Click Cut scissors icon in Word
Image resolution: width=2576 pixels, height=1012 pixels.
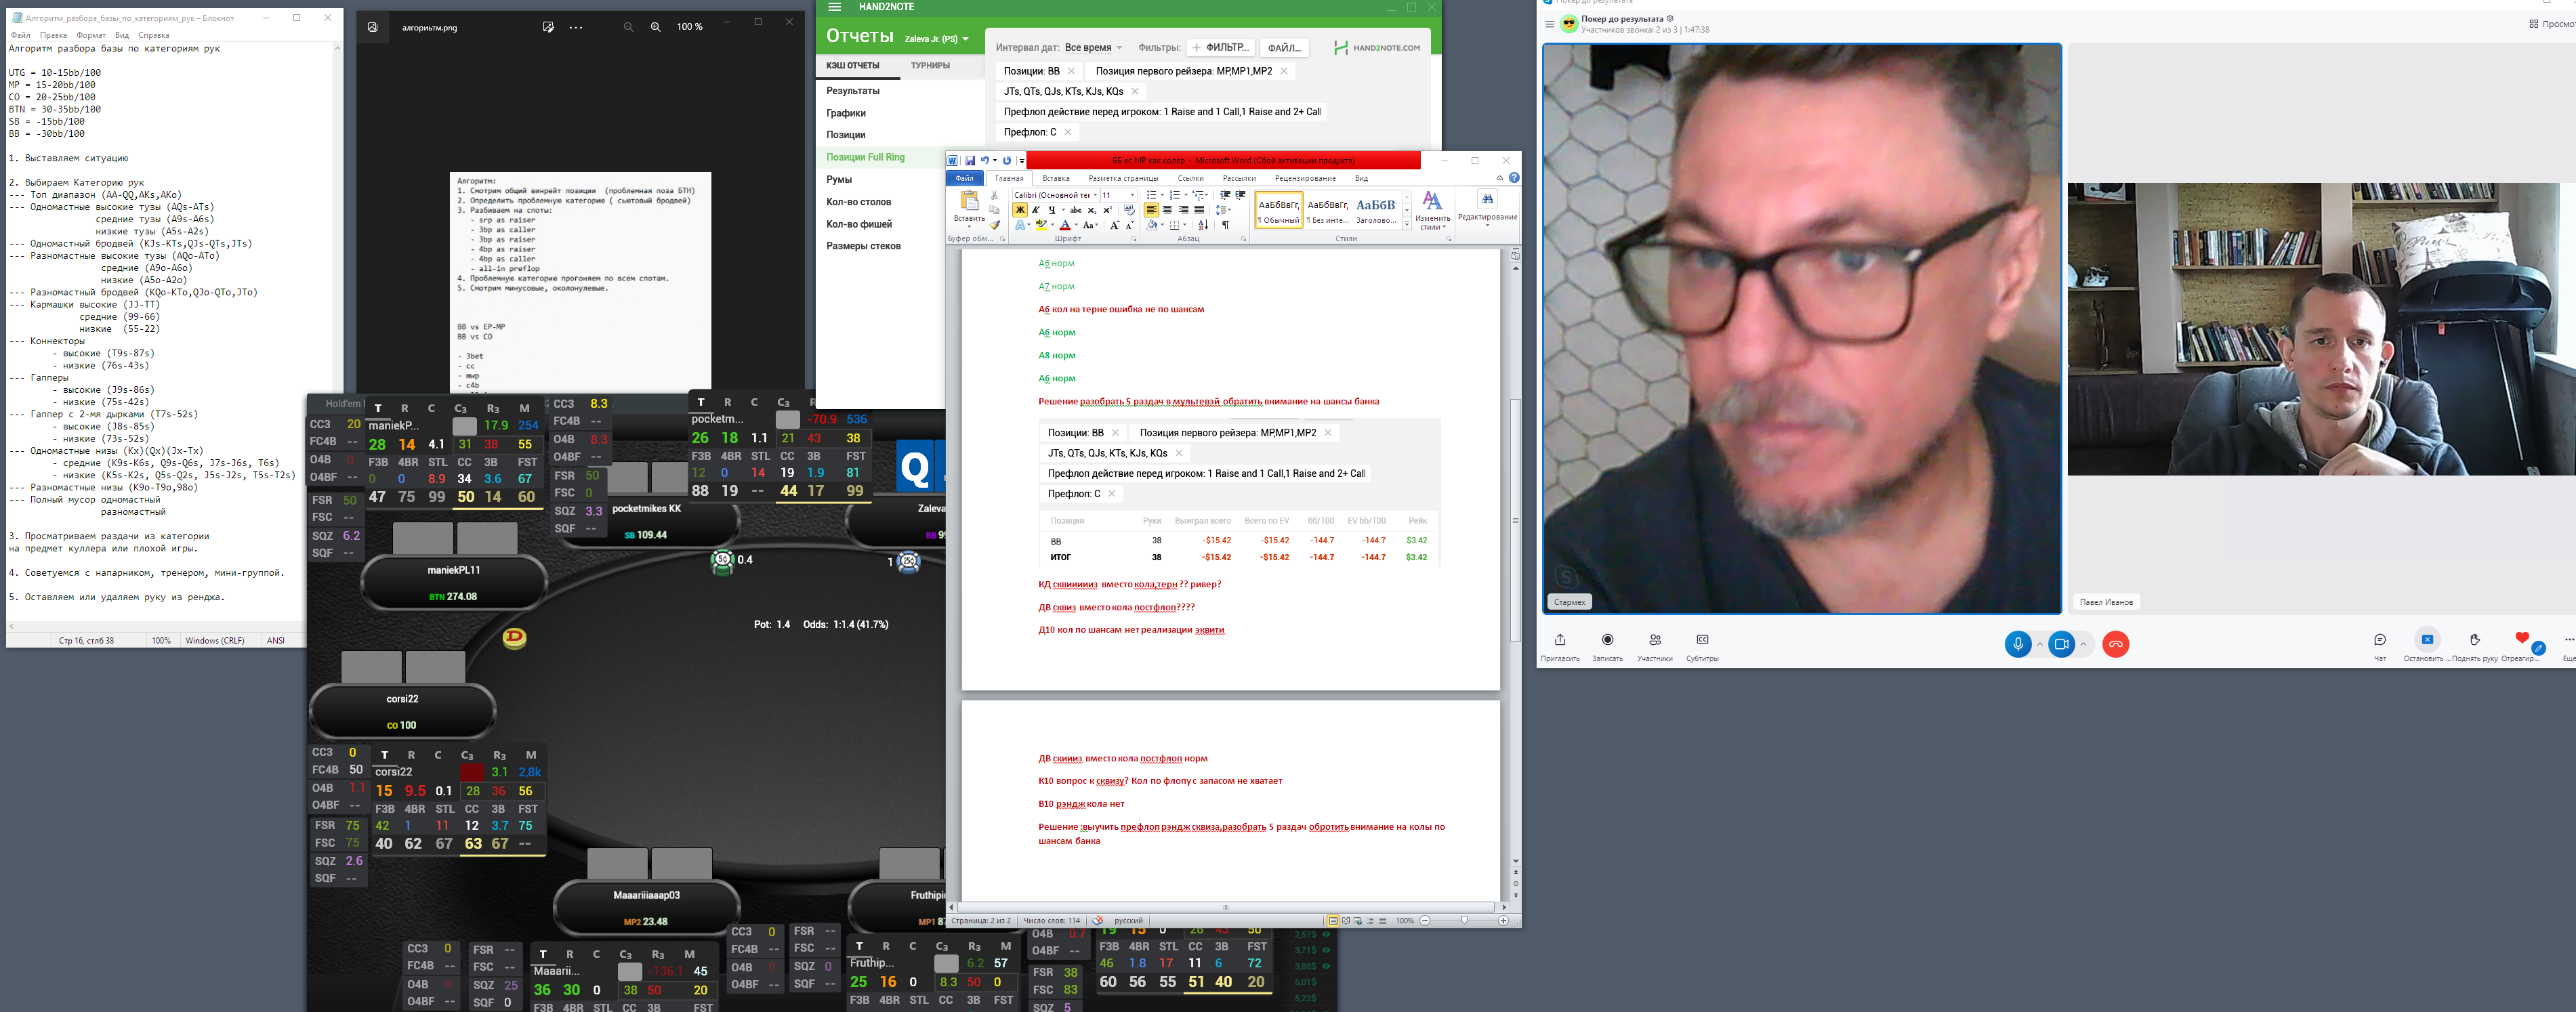point(994,195)
